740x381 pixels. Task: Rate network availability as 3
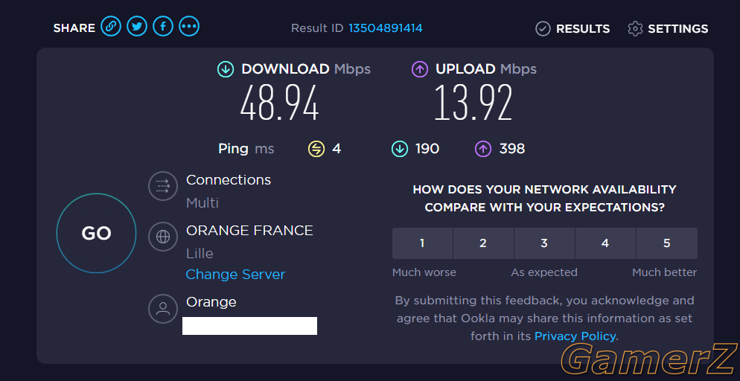tap(544, 243)
